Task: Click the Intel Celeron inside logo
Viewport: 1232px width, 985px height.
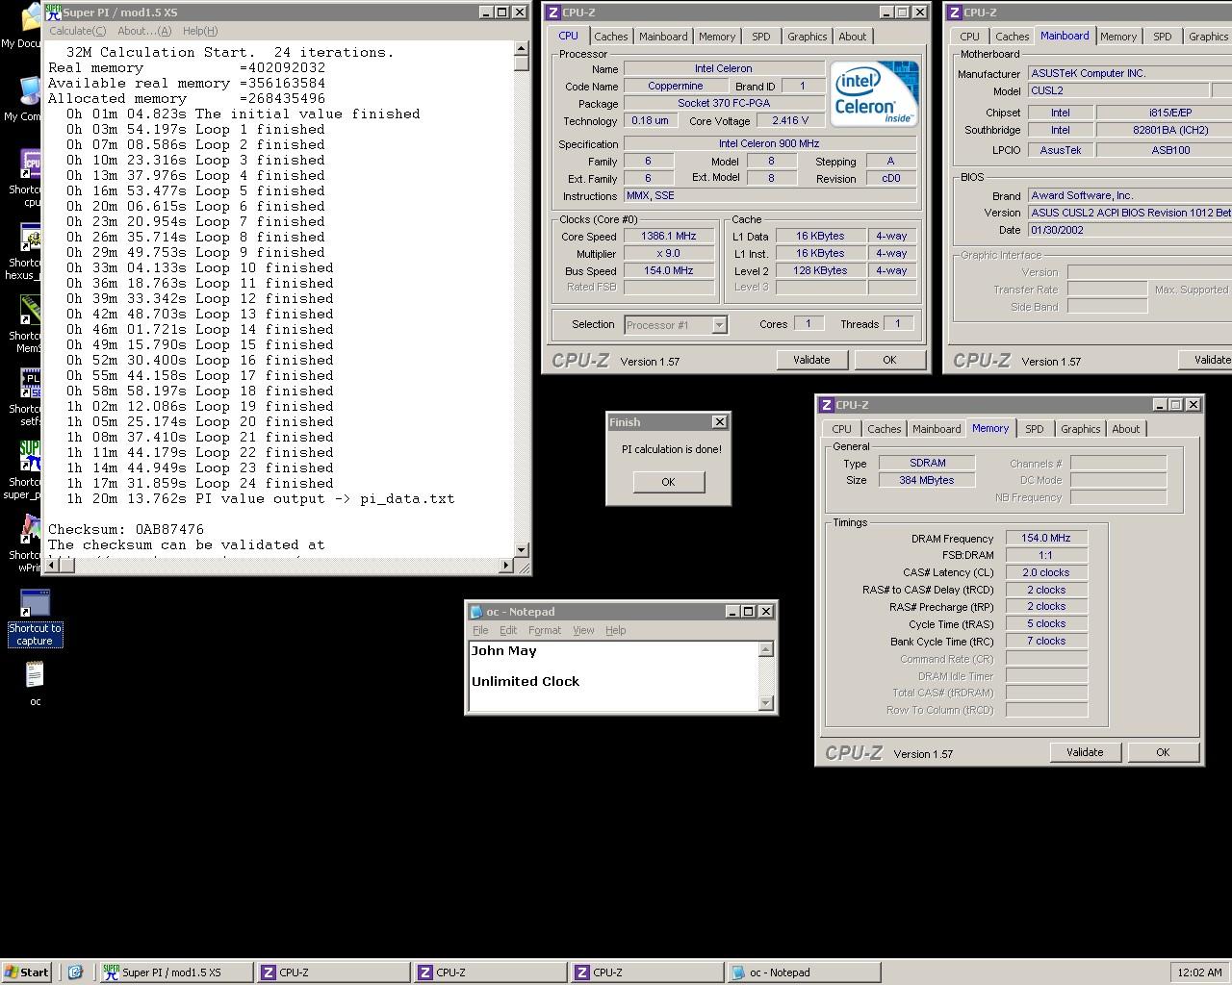Action: (874, 93)
